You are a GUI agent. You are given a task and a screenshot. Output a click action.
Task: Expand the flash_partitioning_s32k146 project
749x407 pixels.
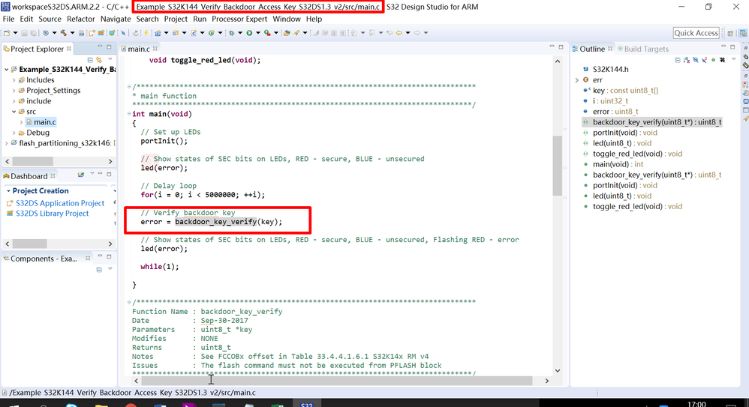tap(6, 143)
